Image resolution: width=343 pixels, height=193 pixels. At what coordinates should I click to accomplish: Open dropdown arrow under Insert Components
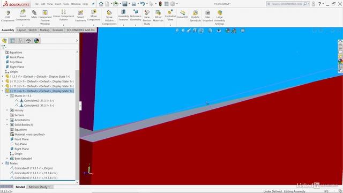click(x=23, y=25)
